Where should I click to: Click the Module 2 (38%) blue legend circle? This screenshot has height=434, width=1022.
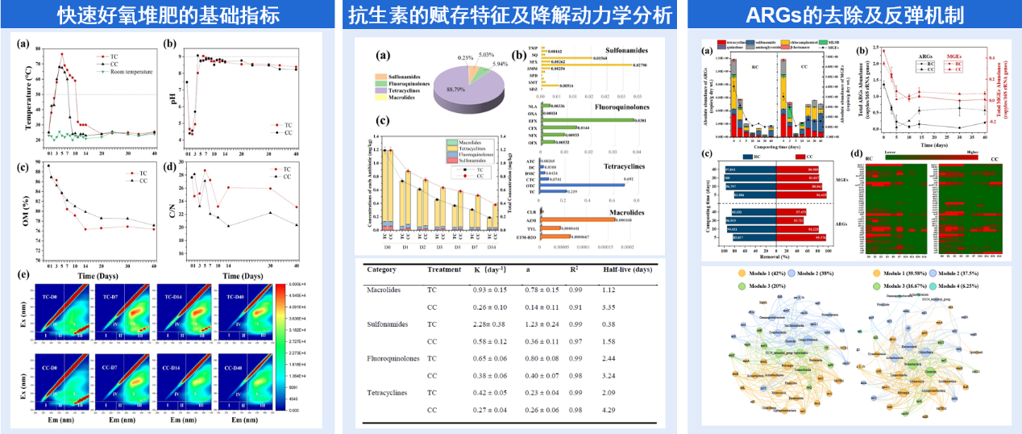[x=791, y=274]
